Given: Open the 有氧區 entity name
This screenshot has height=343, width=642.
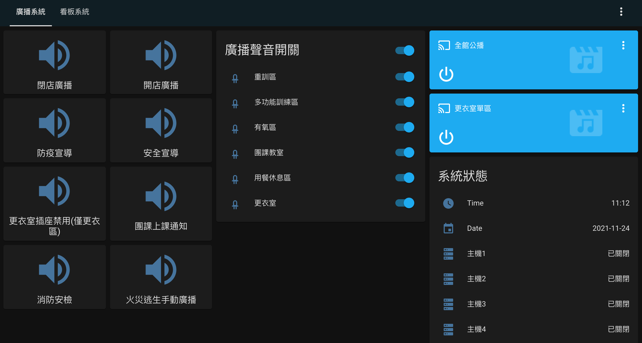Looking at the screenshot, I should [265, 127].
